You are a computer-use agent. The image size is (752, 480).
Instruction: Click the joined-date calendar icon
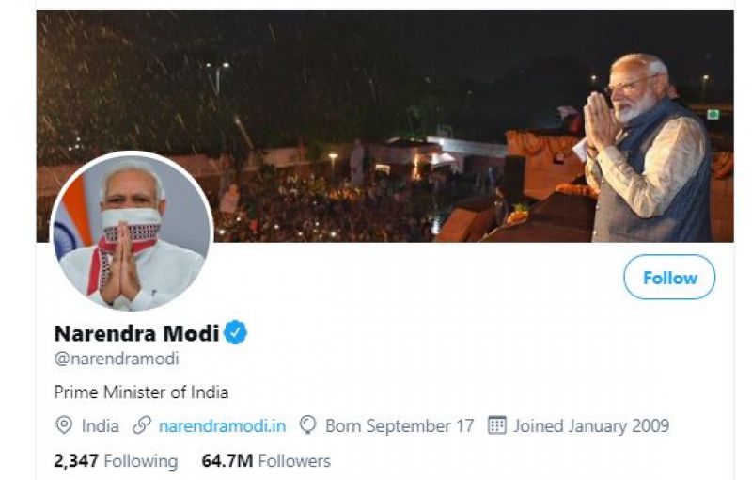coord(496,425)
